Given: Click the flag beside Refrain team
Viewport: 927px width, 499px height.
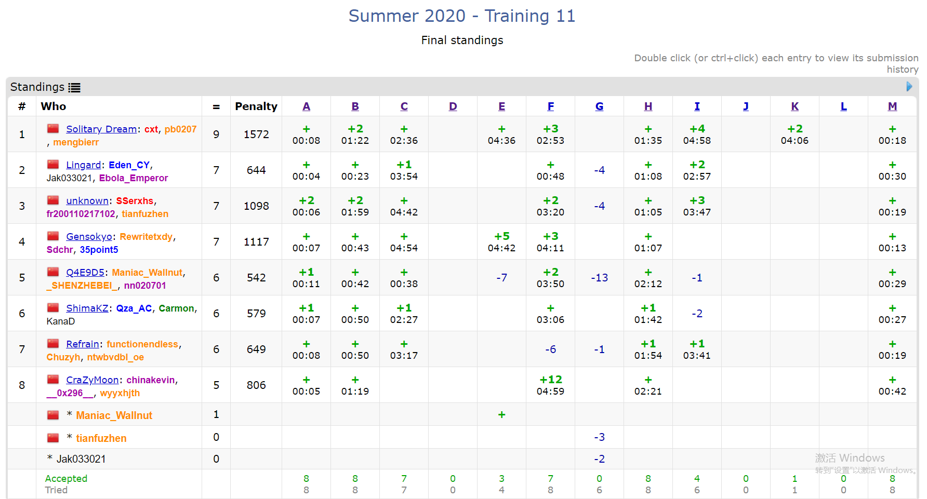Looking at the screenshot, I should (53, 343).
